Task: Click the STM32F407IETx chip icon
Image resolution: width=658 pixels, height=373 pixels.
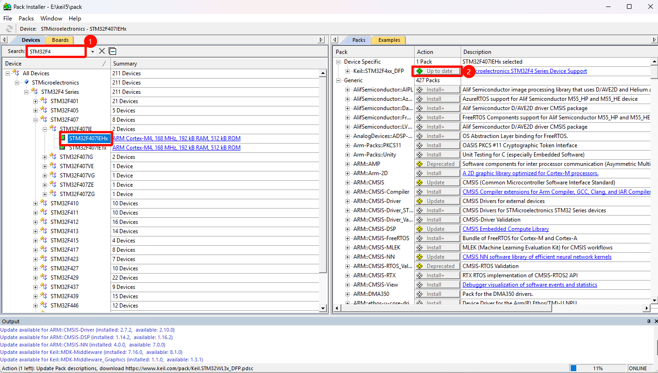Action: coord(63,147)
